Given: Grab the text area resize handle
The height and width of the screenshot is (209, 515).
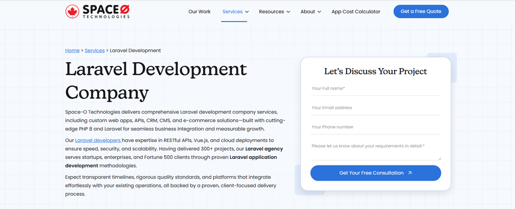Looking at the screenshot, I should pos(439,158).
